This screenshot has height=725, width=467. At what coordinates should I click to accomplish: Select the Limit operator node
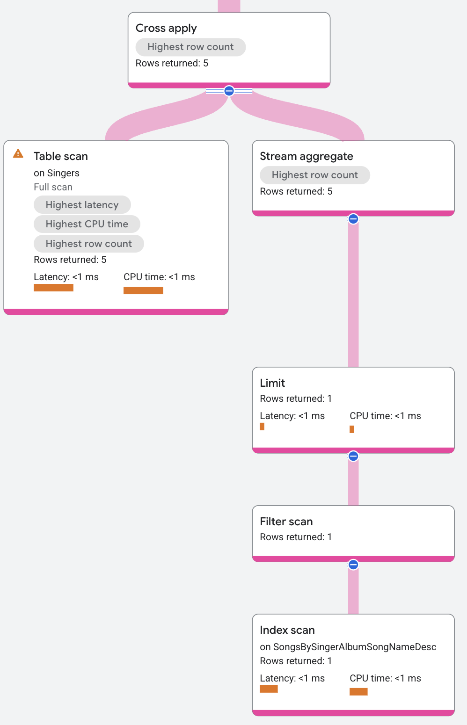[x=272, y=383]
